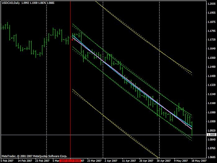Click the current price label 1.0885
Screen dimensions: 217x163
pos(212,135)
